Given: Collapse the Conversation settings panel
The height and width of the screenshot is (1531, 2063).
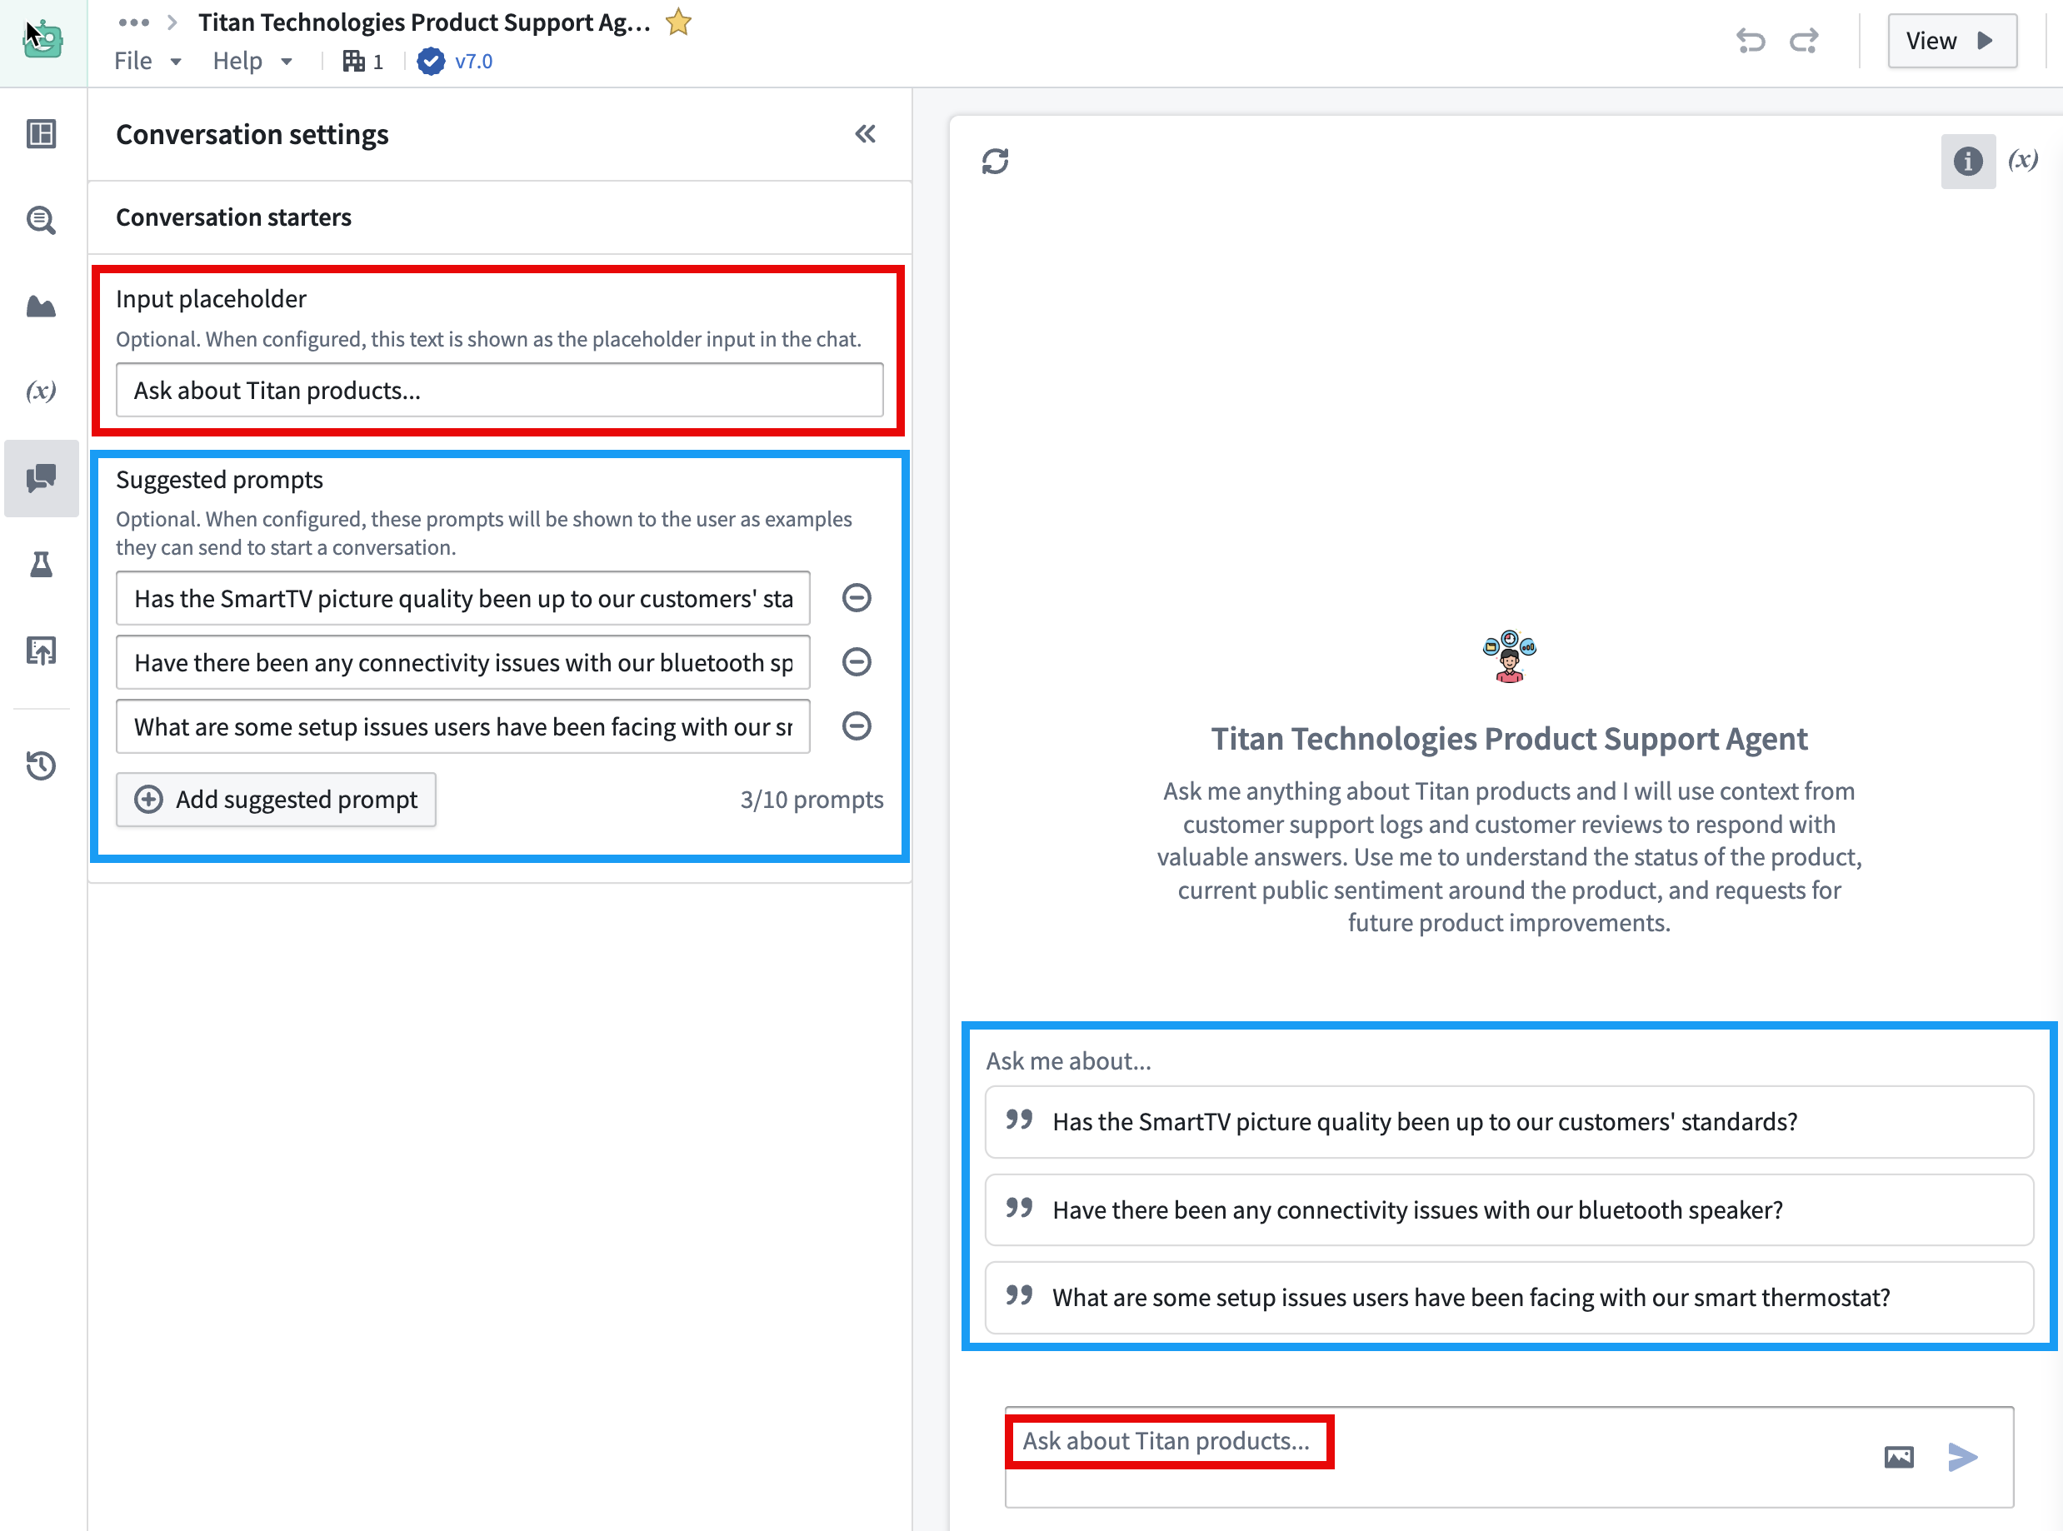Looking at the screenshot, I should point(864,133).
